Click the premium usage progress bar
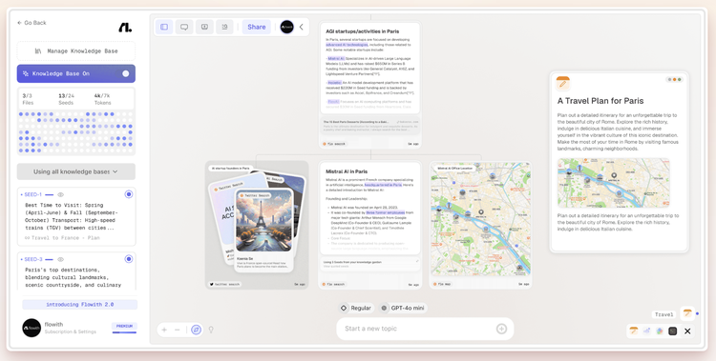This screenshot has height=361, width=716. 124,332
